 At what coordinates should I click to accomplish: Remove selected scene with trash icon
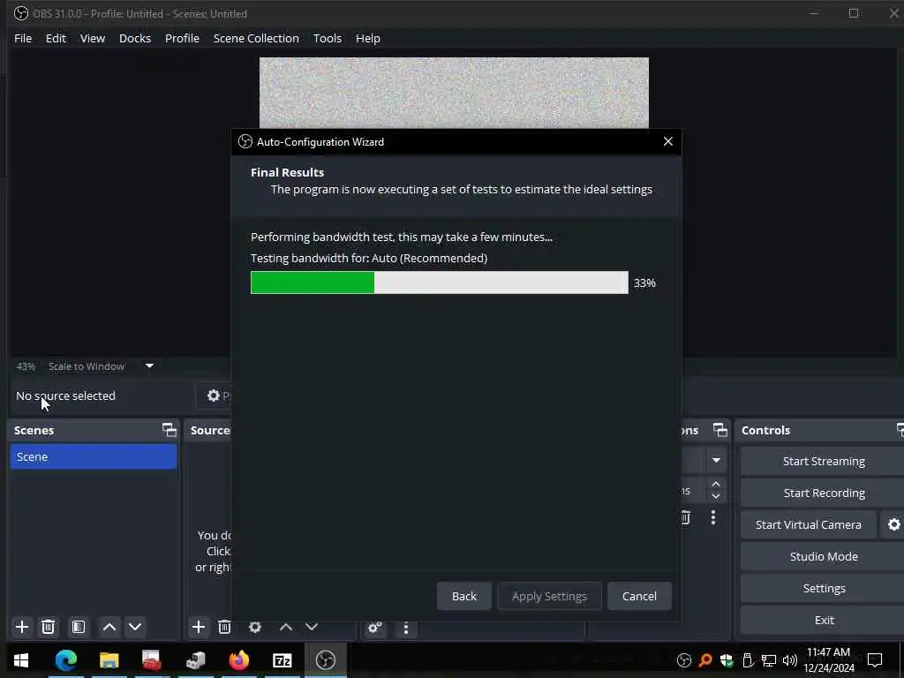coord(49,627)
